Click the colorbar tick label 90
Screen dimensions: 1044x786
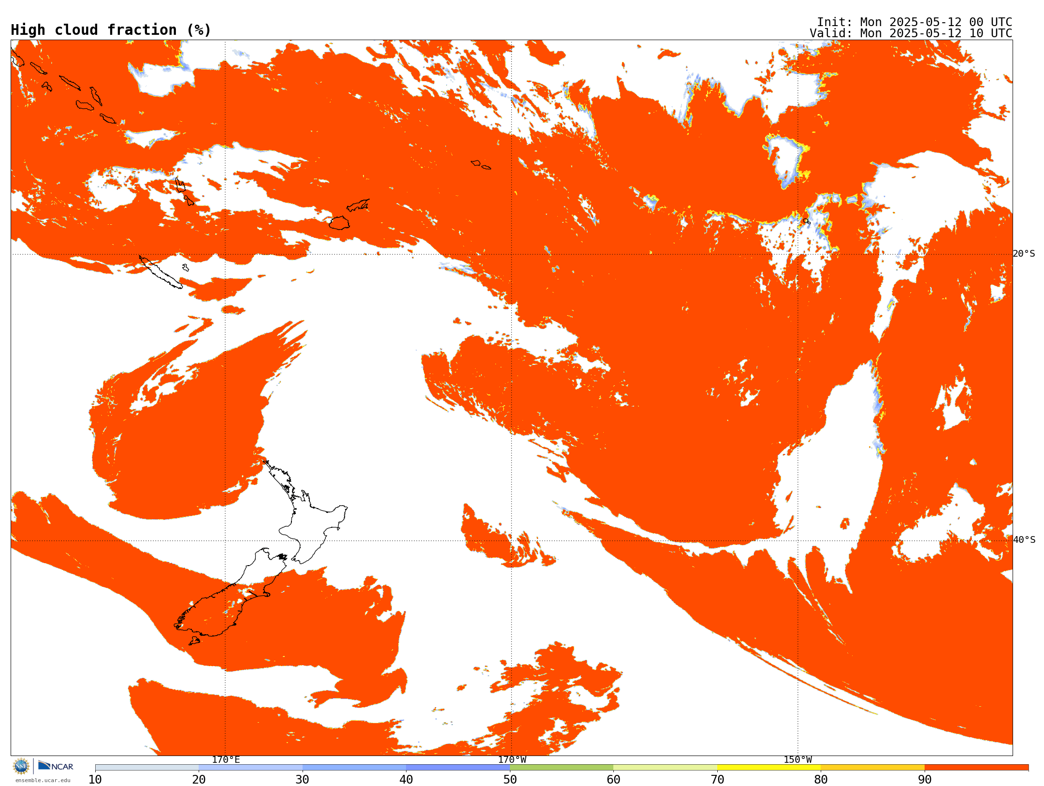click(925, 780)
